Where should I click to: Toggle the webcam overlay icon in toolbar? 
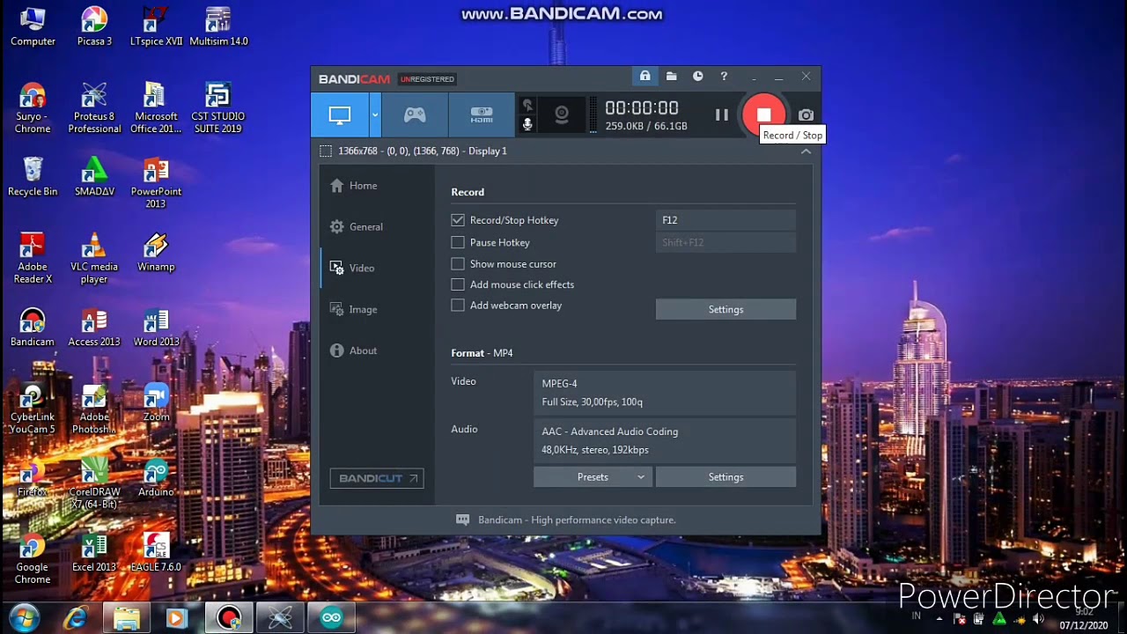click(x=561, y=114)
